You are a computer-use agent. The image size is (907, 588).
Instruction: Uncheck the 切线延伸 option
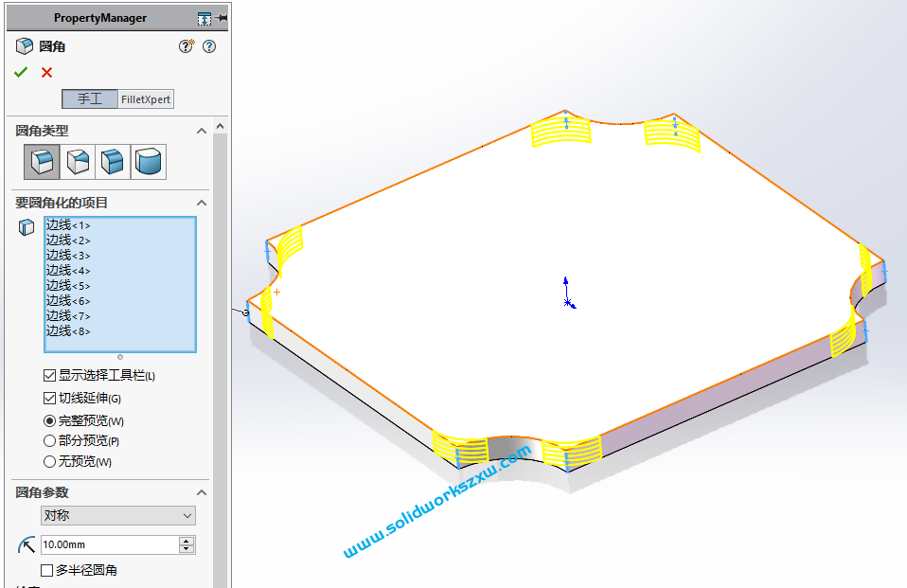[x=49, y=399]
